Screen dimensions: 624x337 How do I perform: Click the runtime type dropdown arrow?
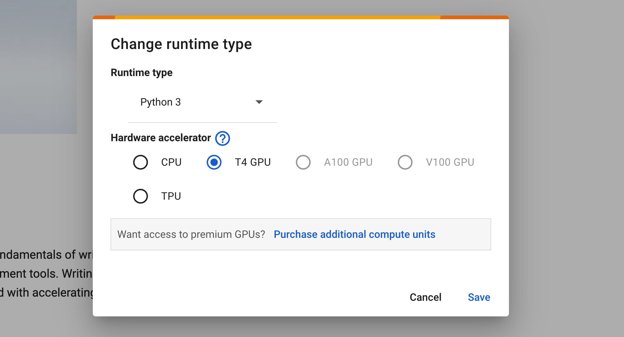coord(259,102)
